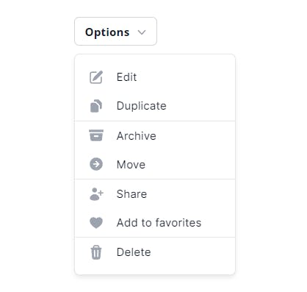Click the pencil-square Edit icon
The width and height of the screenshot is (307, 292).
[96, 77]
